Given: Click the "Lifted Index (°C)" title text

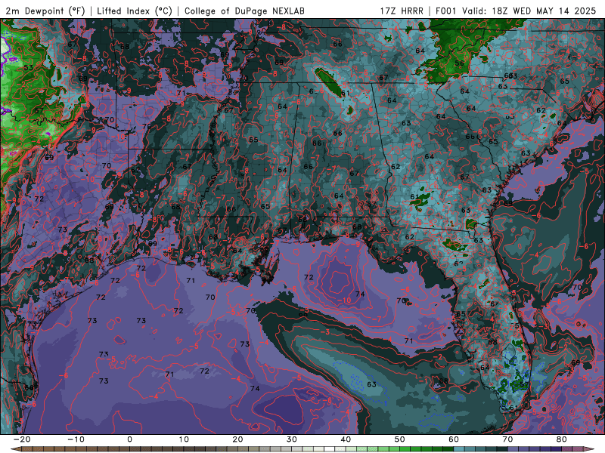Looking at the screenshot, I should click(x=135, y=11).
